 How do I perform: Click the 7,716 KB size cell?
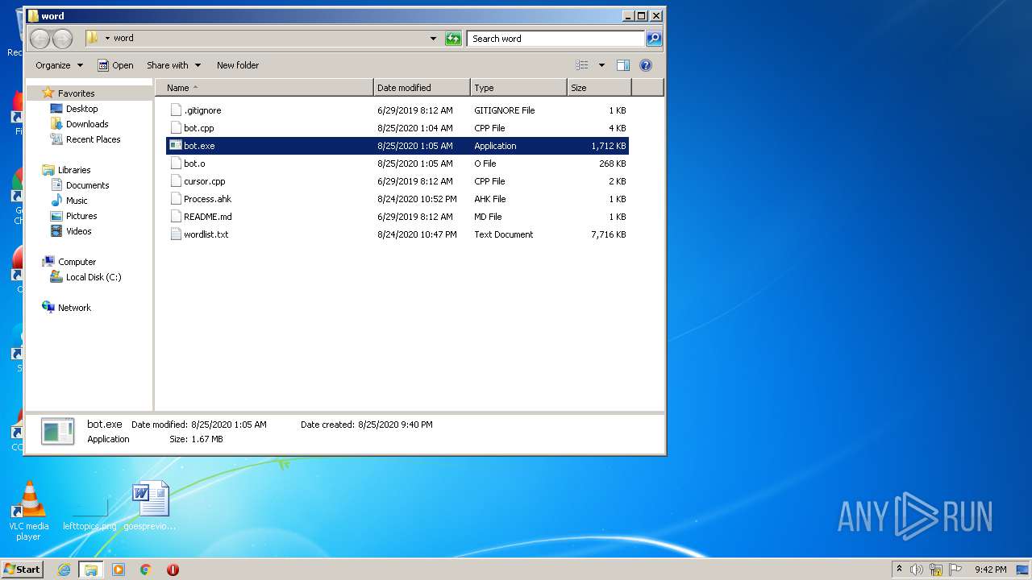608,234
